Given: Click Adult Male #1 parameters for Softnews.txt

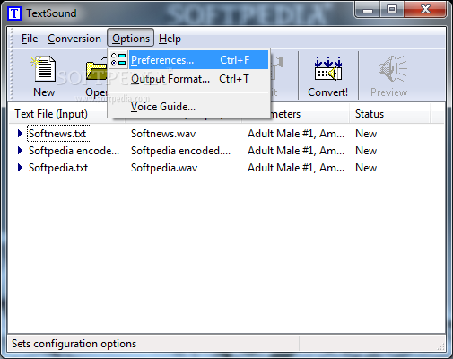Looking at the screenshot, I should [x=296, y=134].
